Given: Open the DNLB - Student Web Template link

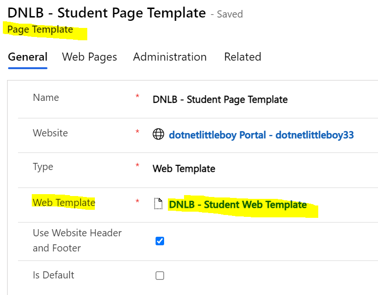Looking at the screenshot, I should coord(238,205).
